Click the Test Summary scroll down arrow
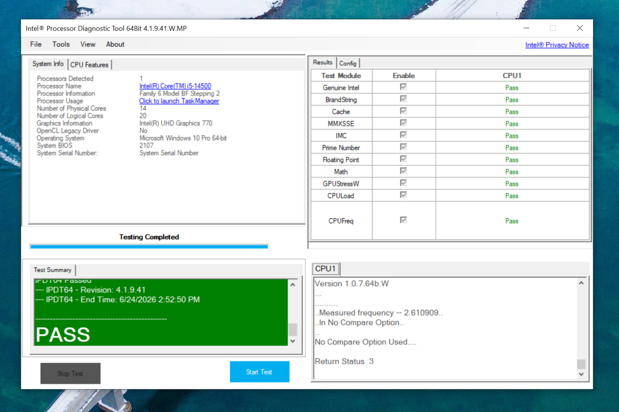The height and width of the screenshot is (412, 619). (x=293, y=341)
